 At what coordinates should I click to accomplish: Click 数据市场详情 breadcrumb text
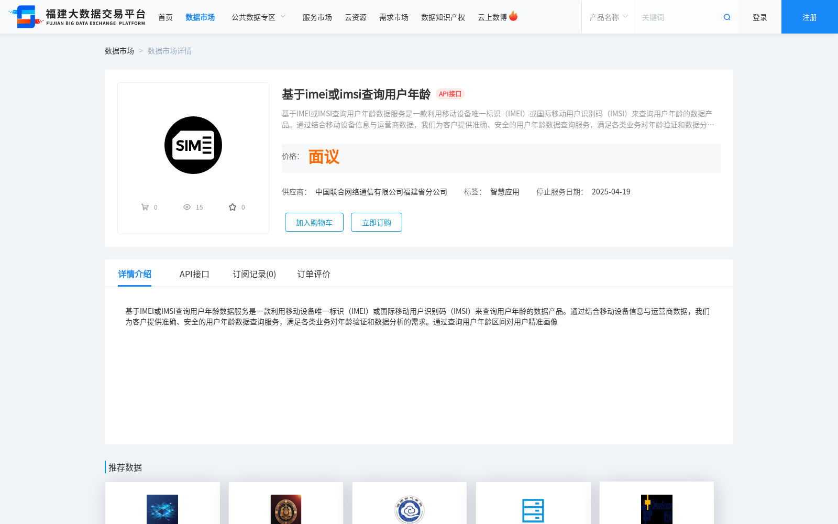170,51
